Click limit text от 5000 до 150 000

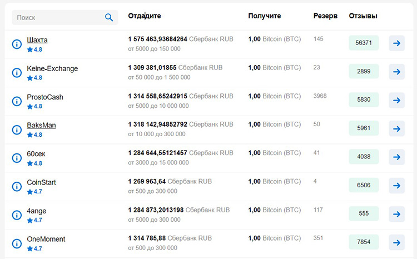154,49
